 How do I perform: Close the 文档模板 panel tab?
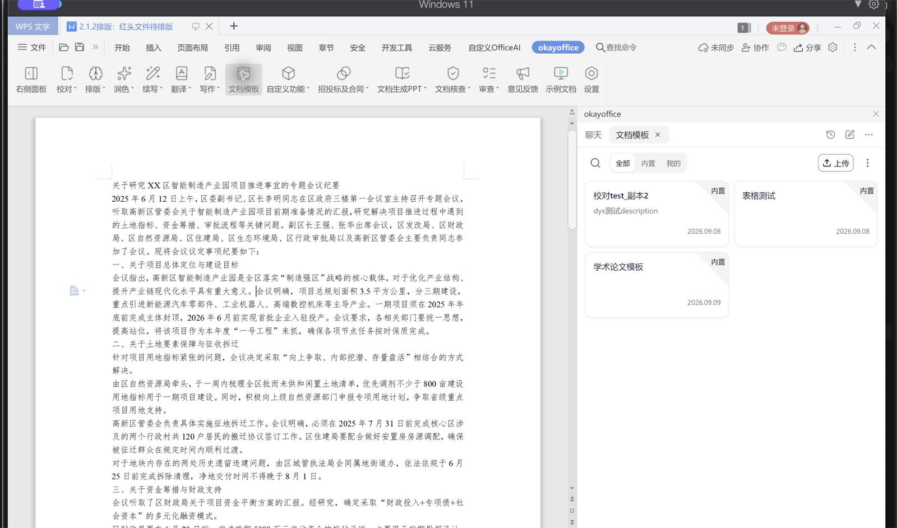click(x=658, y=135)
